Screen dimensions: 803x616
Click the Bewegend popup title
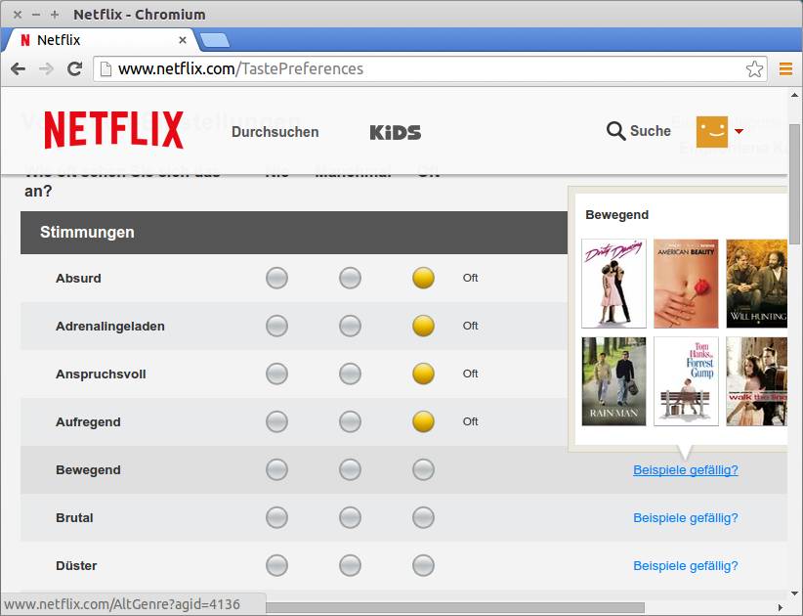coord(617,215)
